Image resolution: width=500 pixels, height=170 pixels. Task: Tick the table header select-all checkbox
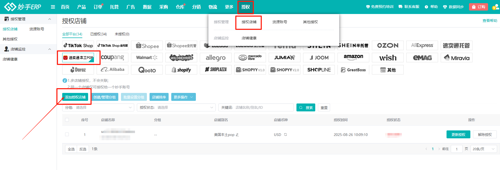click(67, 120)
